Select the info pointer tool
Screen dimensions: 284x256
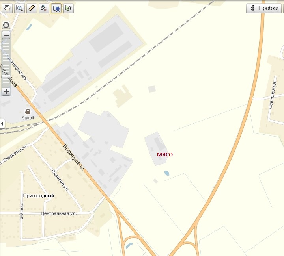click(68, 8)
